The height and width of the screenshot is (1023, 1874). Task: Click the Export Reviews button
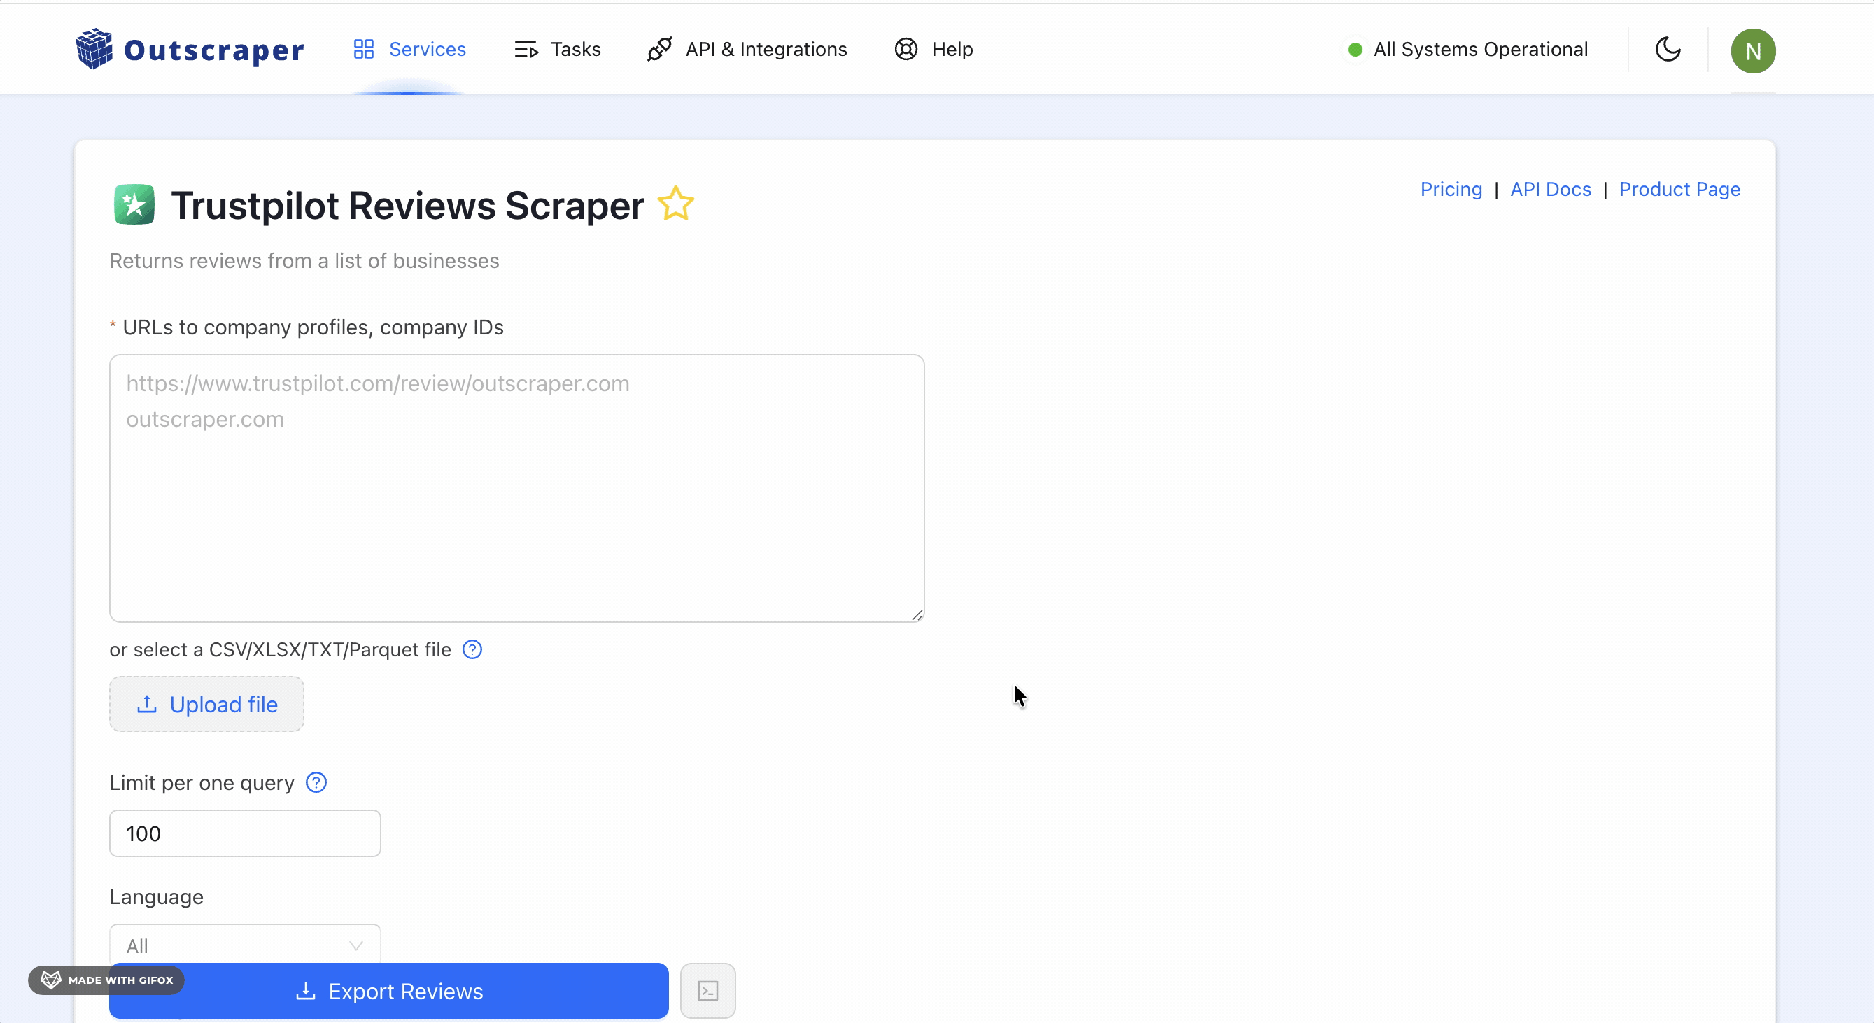tap(388, 990)
